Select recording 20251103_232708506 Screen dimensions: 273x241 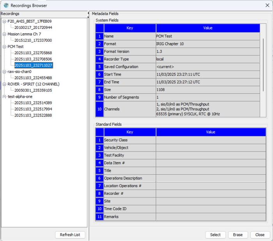tap(33, 59)
